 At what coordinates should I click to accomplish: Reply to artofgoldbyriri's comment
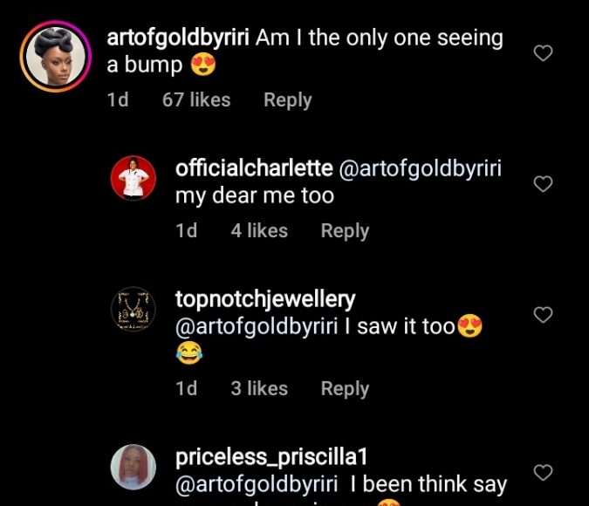tap(287, 100)
